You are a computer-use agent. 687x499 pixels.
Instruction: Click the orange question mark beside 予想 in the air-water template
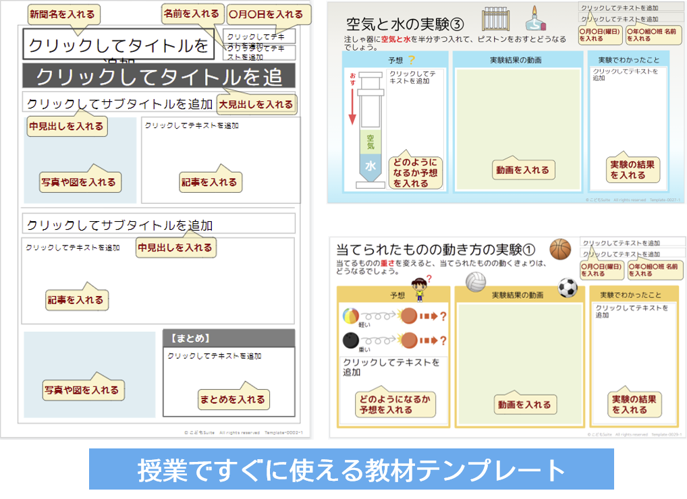412,60
